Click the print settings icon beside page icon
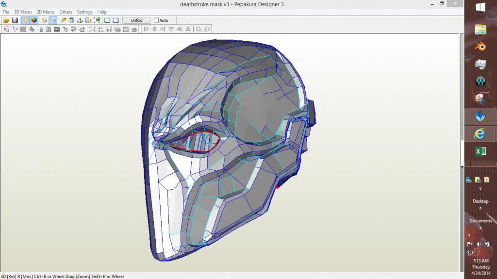 [117, 29]
